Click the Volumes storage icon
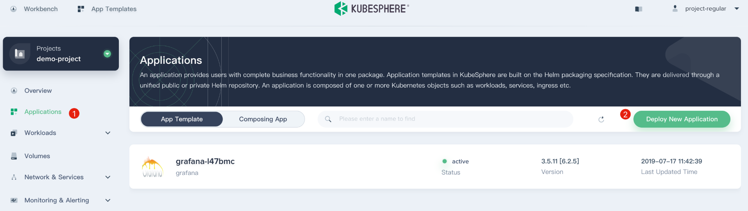The height and width of the screenshot is (211, 748). tap(14, 156)
